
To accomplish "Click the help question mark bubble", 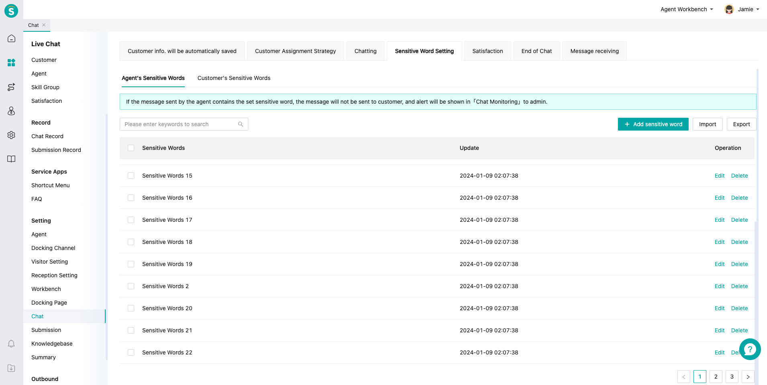I will tap(750, 349).
